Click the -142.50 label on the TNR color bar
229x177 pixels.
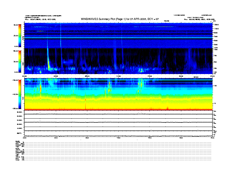[x=15, y=94]
